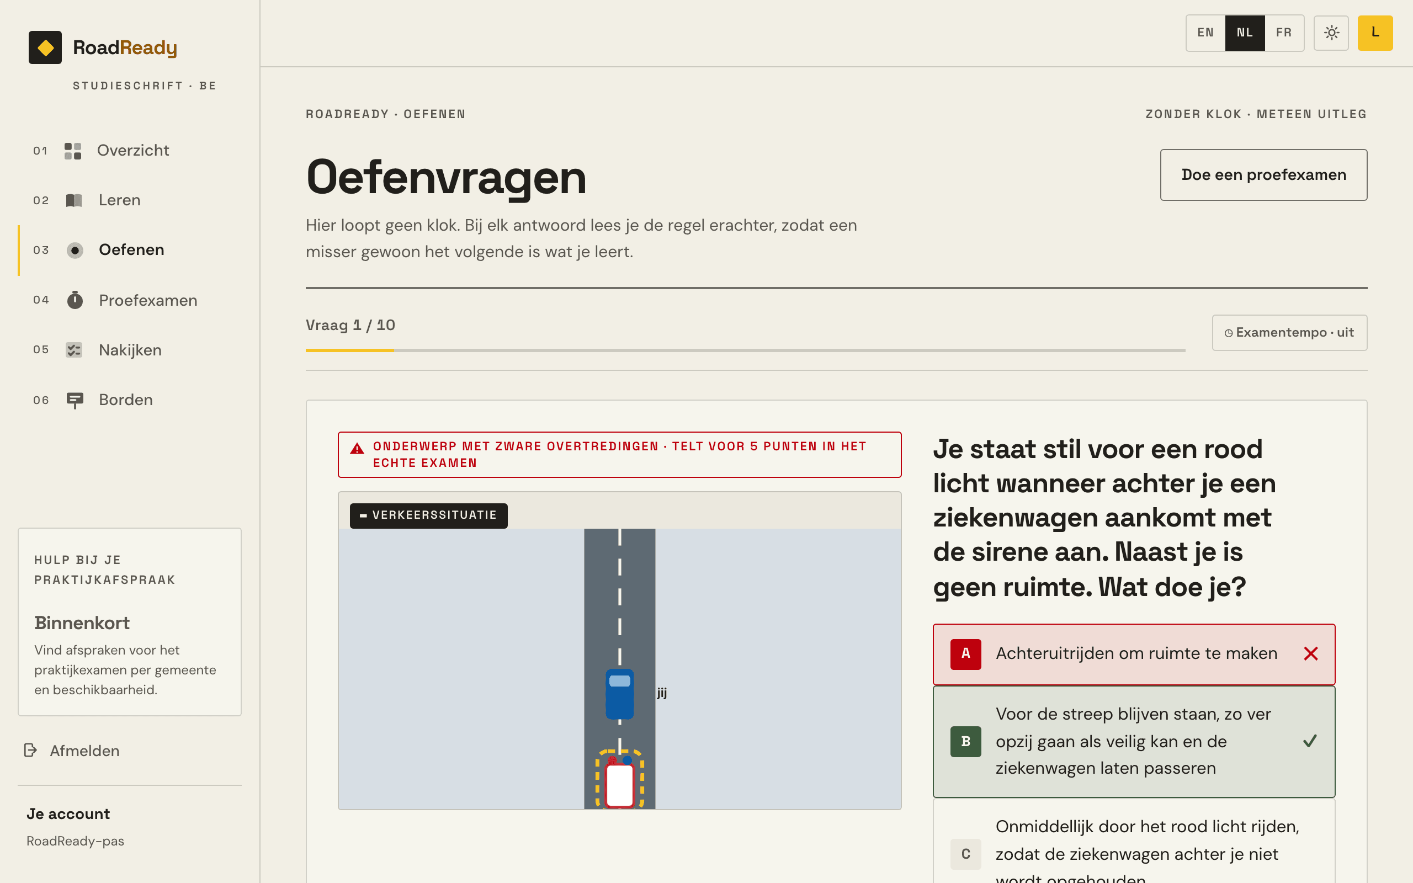Click the Verkeerssituatie label badge
The width and height of the screenshot is (1413, 883).
coord(428,515)
